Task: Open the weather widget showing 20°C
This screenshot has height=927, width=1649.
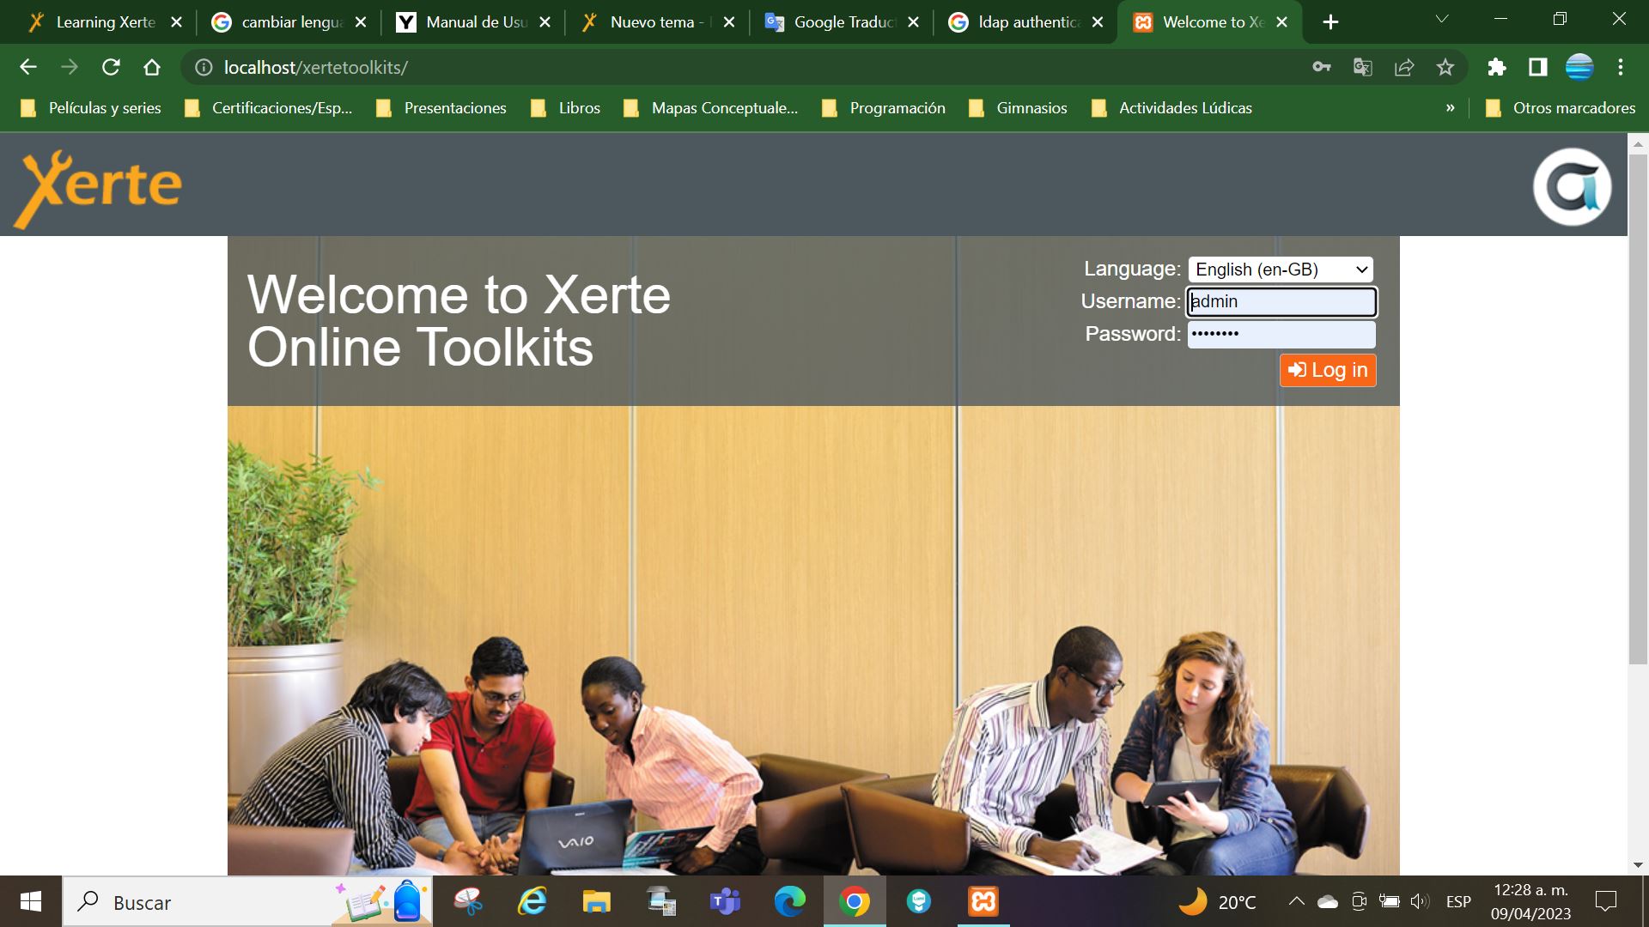Action: pyautogui.click(x=1217, y=902)
